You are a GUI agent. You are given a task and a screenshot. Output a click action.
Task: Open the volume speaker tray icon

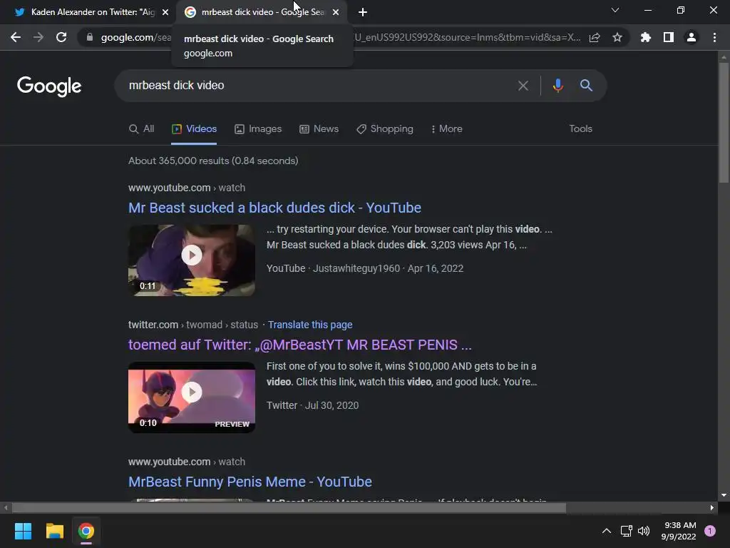tap(644, 531)
